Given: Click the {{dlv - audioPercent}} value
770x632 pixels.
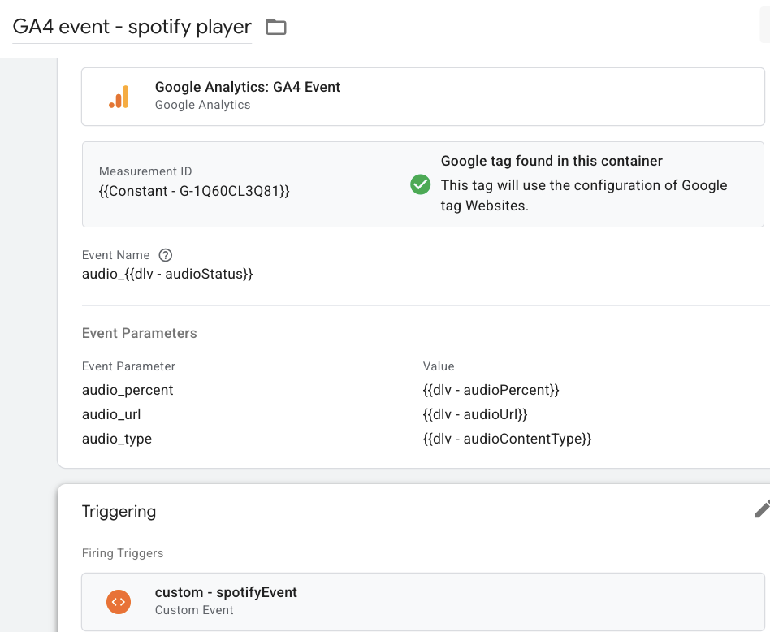Looking at the screenshot, I should [491, 390].
